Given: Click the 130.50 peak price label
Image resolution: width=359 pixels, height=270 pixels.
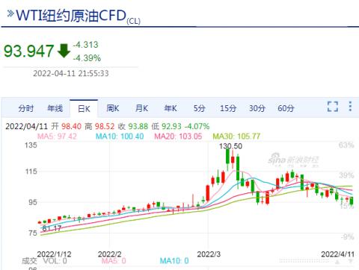Looking at the screenshot, I should [x=230, y=146].
